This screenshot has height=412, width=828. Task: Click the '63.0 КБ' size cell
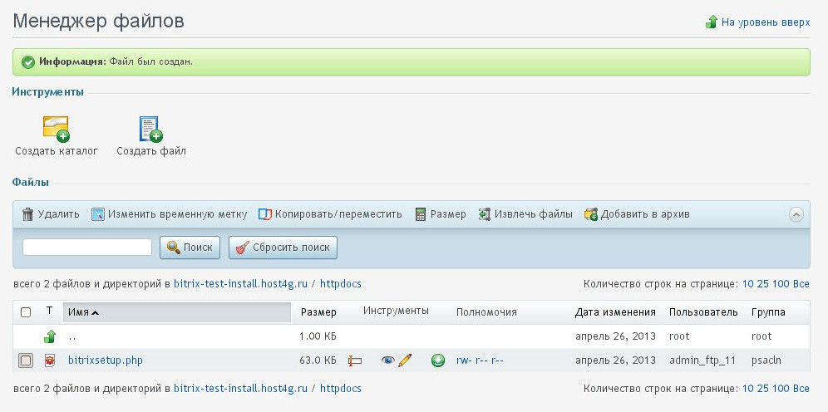pyautogui.click(x=318, y=360)
